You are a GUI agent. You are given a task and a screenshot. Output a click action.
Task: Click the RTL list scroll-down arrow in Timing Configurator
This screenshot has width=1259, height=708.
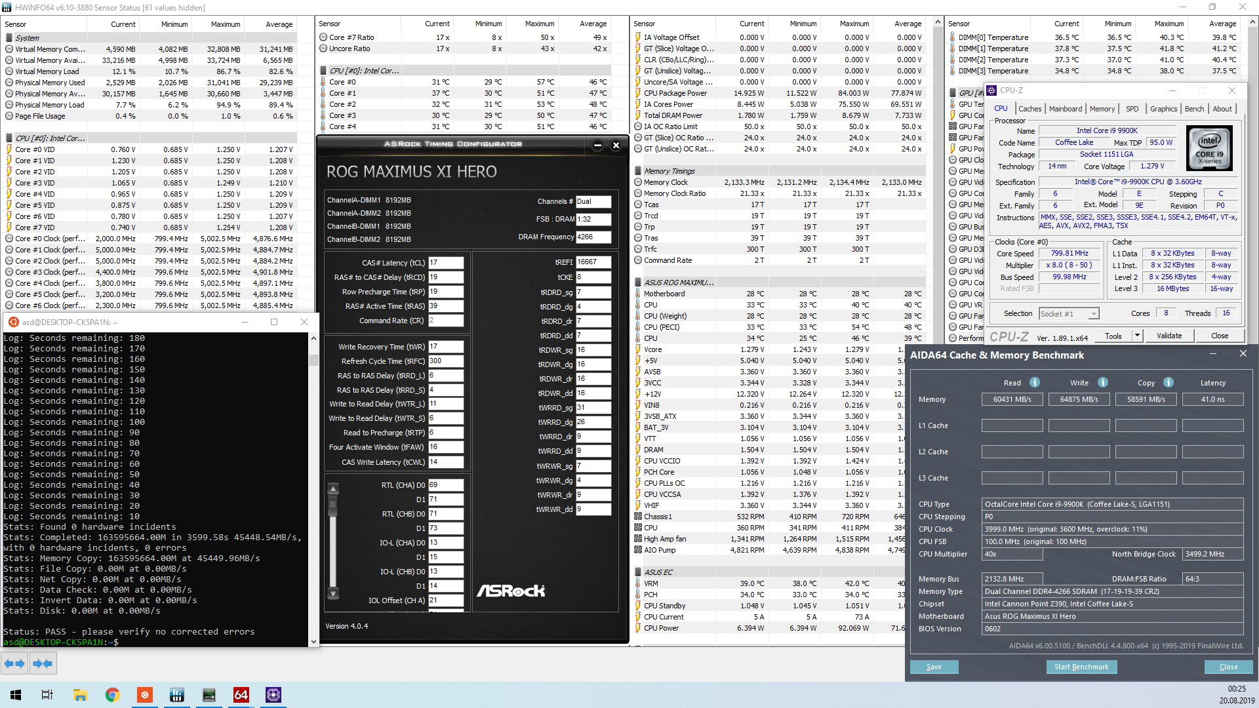coord(333,594)
